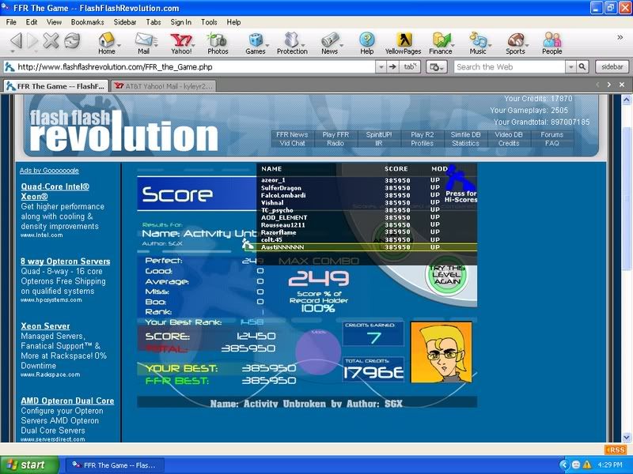Open the Bookmarks menu

point(87,22)
